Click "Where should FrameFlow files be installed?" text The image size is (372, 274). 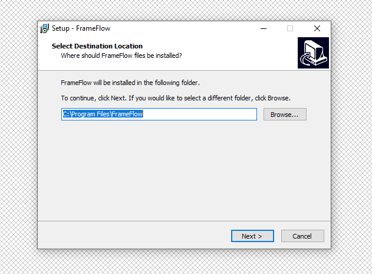pos(121,56)
